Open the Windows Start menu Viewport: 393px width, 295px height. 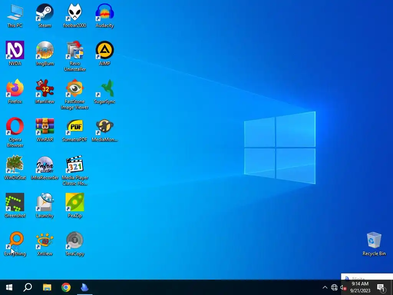pyautogui.click(x=9, y=287)
